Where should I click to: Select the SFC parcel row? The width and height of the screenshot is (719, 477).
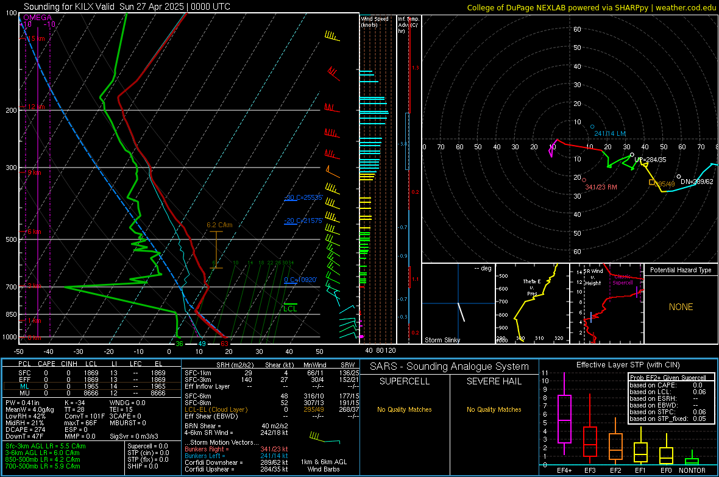(92, 373)
